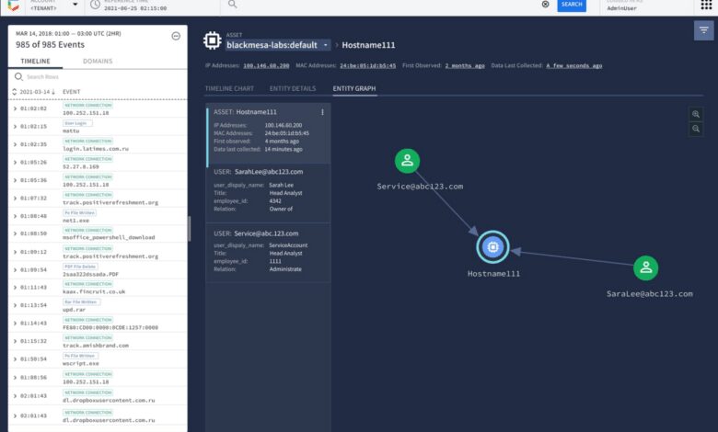Zoom out on the entity graph
The image size is (718, 432).
point(696,129)
